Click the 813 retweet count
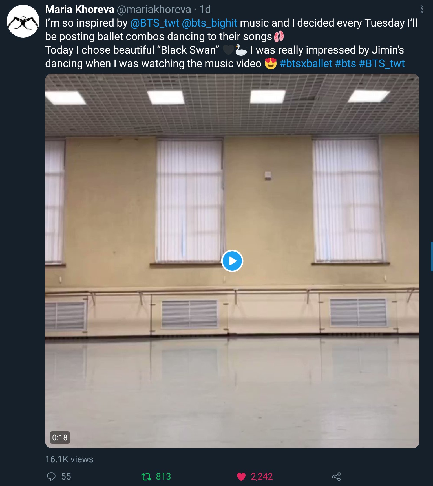This screenshot has height=486, width=433. [164, 476]
